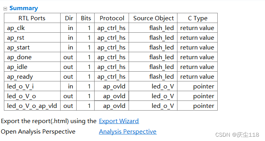The image size is (265, 141).
Task: Click ap_ovld protocol cell of led_o_V_o row
Action: coord(112,96)
